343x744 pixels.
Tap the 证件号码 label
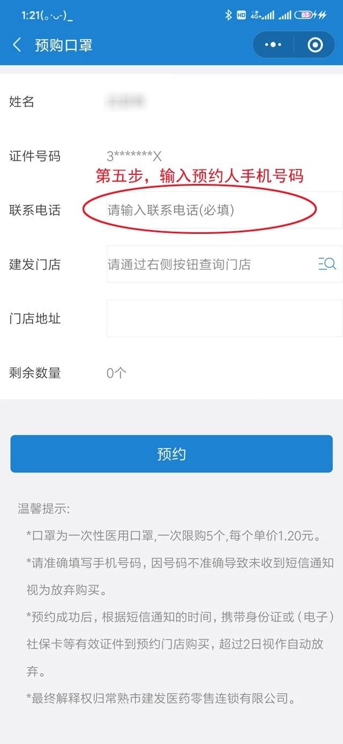click(35, 156)
